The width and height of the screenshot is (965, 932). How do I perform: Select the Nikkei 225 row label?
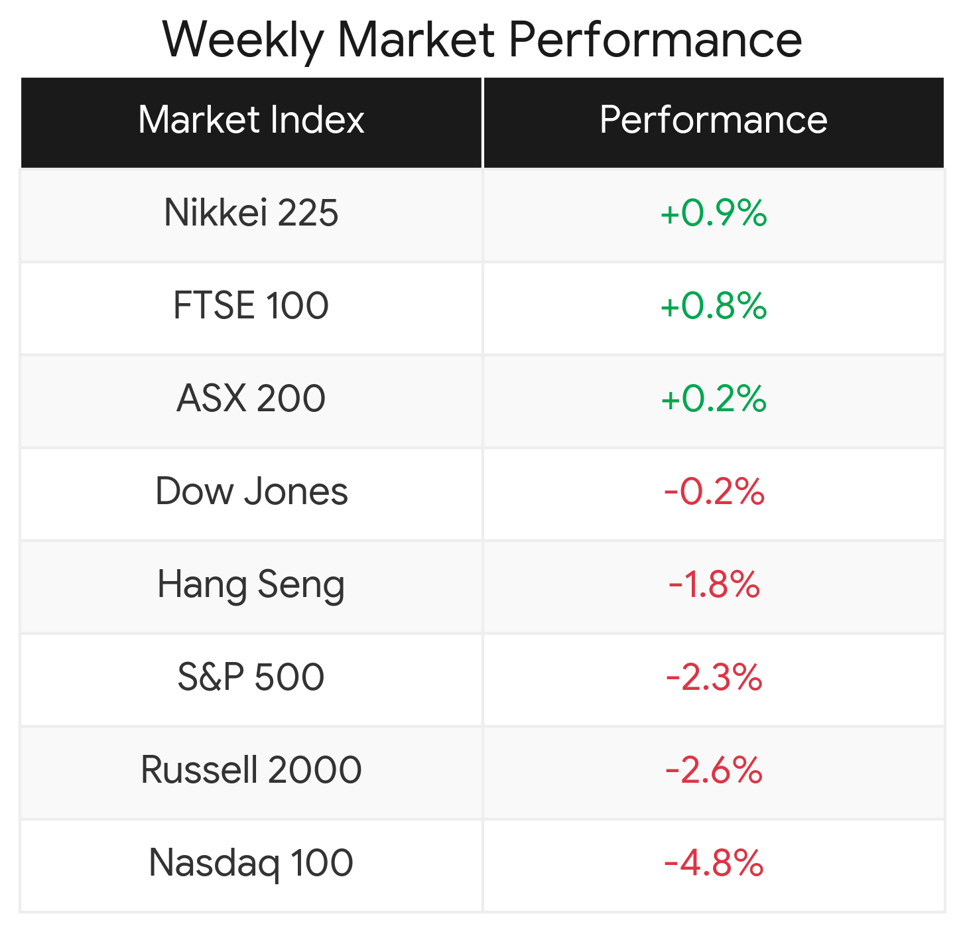coord(251,213)
